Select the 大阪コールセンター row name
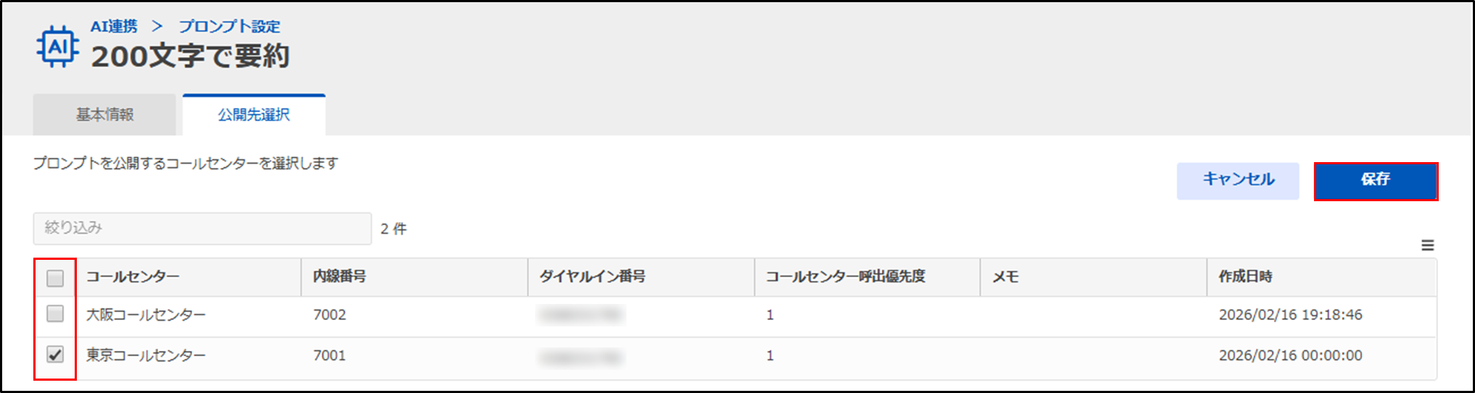This screenshot has height=393, width=1475. click(146, 315)
